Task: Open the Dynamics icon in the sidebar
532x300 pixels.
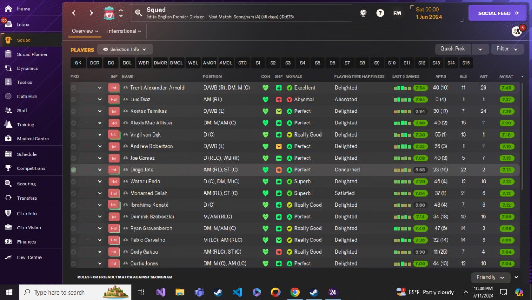Action: (8, 68)
